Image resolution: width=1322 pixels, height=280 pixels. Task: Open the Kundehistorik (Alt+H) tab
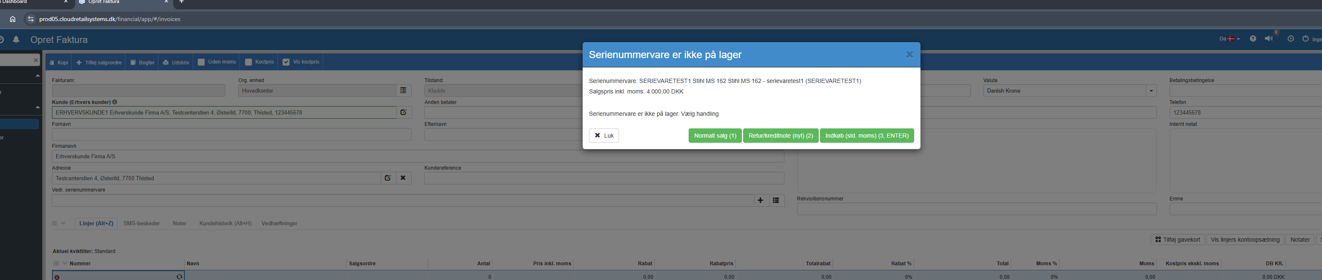(x=225, y=224)
